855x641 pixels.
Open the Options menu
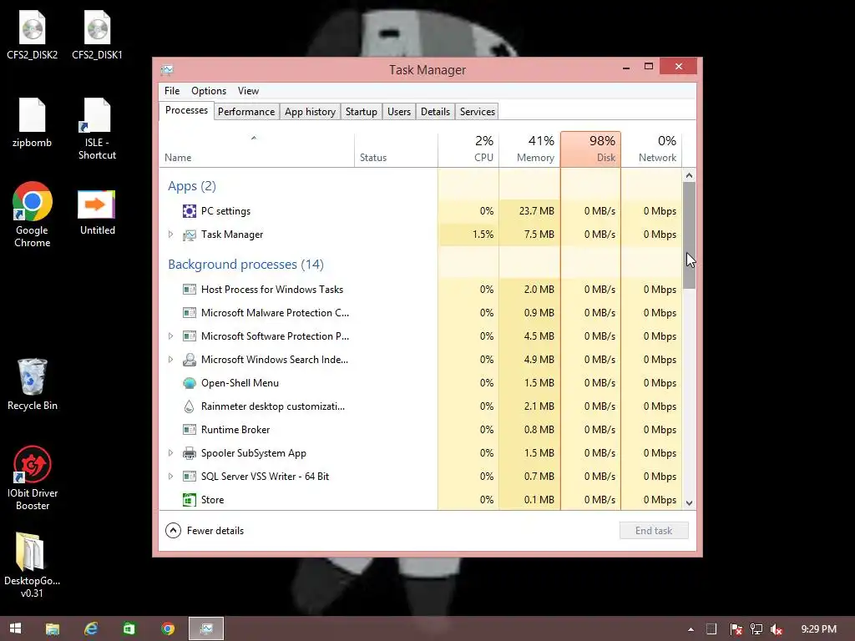(x=208, y=91)
